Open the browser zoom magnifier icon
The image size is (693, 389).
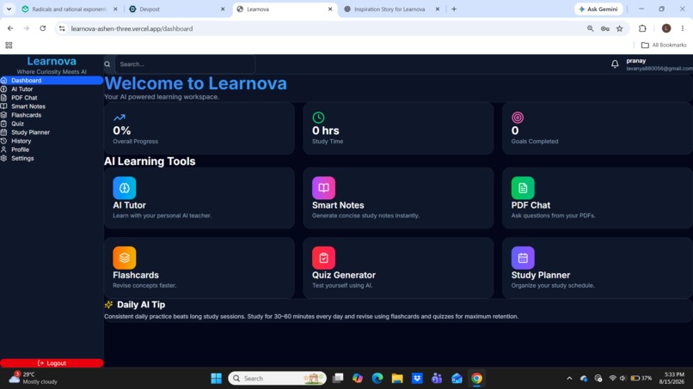coord(590,28)
